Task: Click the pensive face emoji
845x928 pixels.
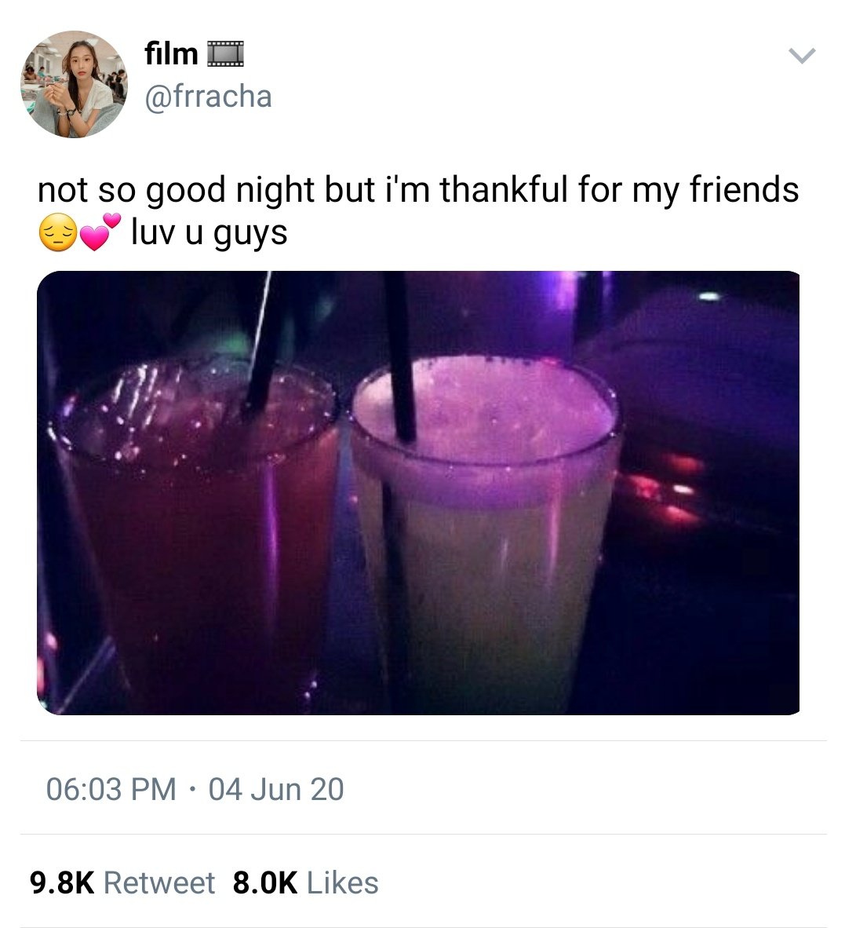Action: [x=57, y=232]
